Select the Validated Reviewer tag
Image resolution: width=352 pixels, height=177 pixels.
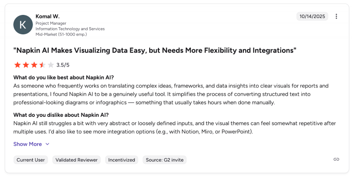(x=77, y=160)
